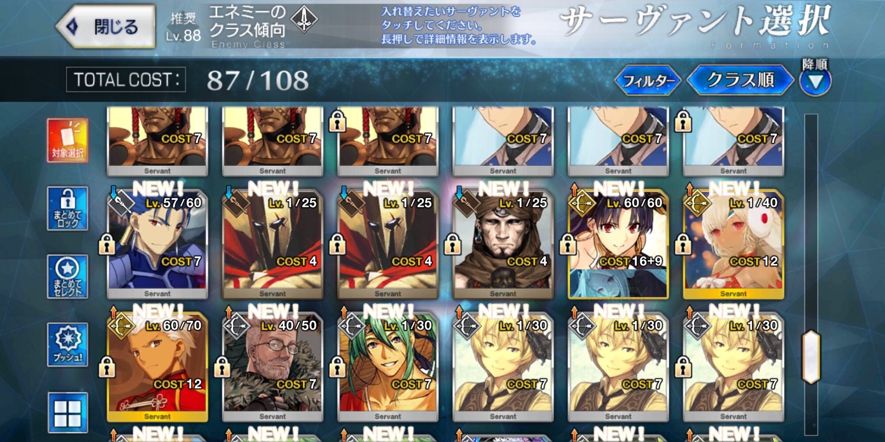
Task: Close the screen with 閉じる button
Action: pyautogui.click(x=106, y=27)
